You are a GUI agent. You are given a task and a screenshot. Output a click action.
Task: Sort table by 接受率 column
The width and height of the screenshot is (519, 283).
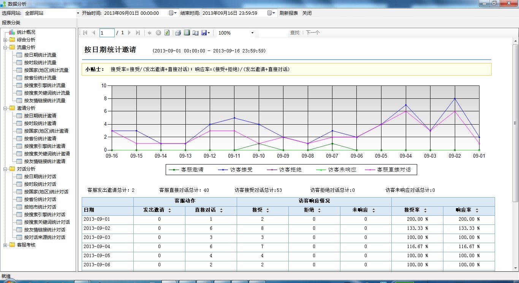point(425,210)
